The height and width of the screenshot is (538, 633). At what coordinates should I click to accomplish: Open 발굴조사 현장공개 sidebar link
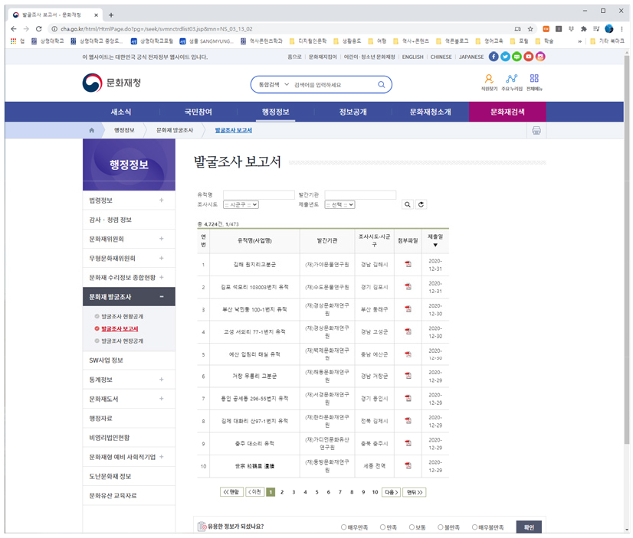(x=122, y=341)
